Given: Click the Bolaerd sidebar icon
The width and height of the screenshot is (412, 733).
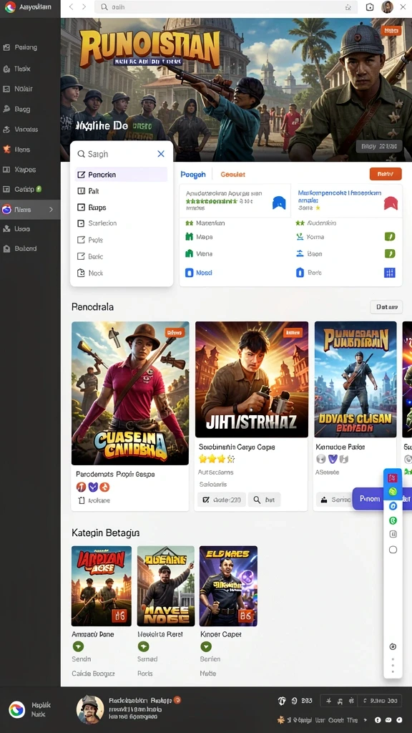Looking at the screenshot, I should [x=6, y=248].
